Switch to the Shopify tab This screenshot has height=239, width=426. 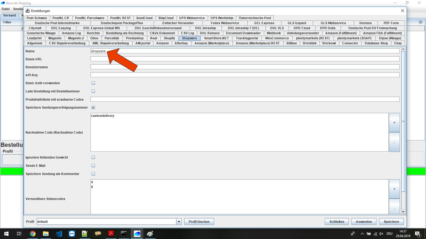[x=169, y=38]
